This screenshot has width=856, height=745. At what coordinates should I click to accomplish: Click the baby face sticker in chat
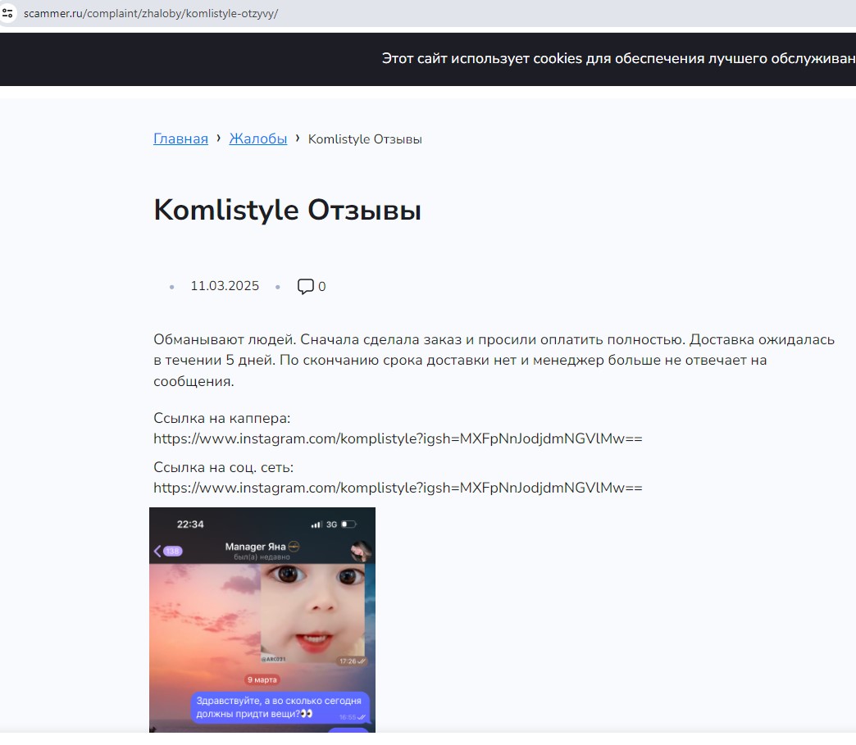[314, 613]
